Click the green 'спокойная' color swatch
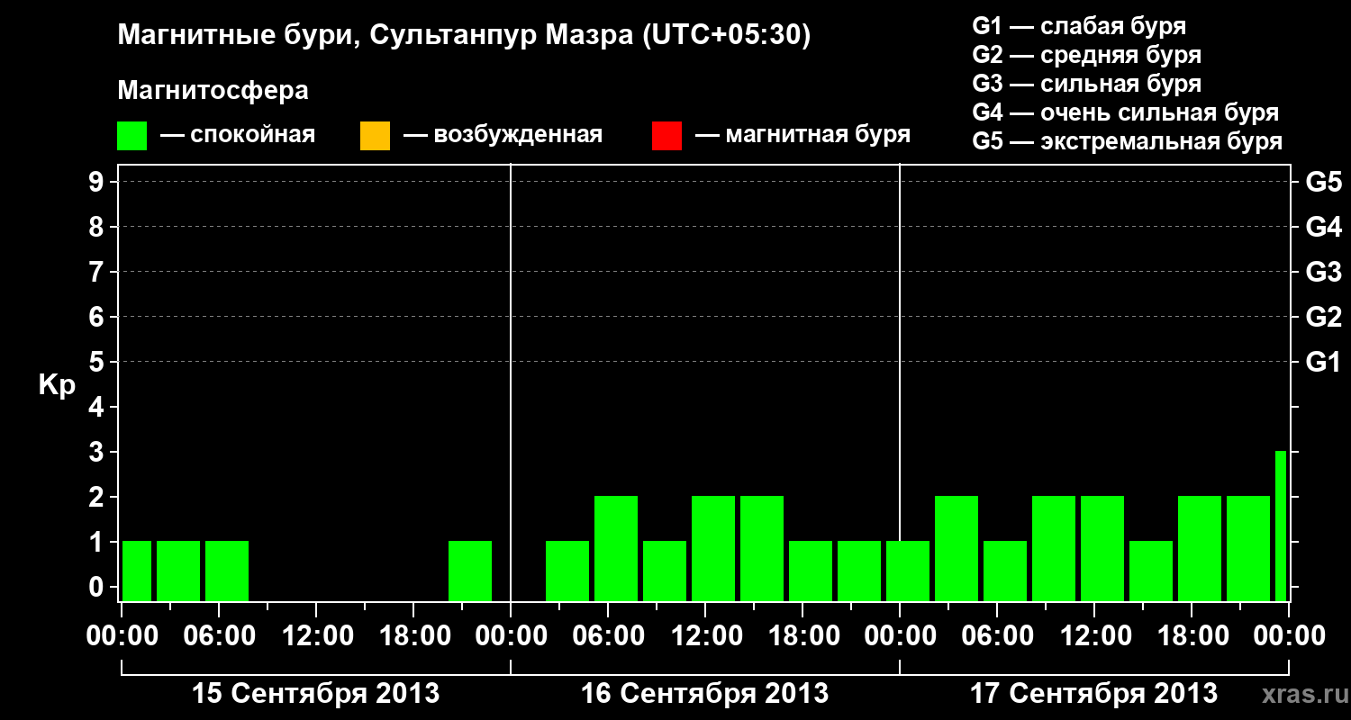Screen dimensions: 1351x720 click(131, 136)
